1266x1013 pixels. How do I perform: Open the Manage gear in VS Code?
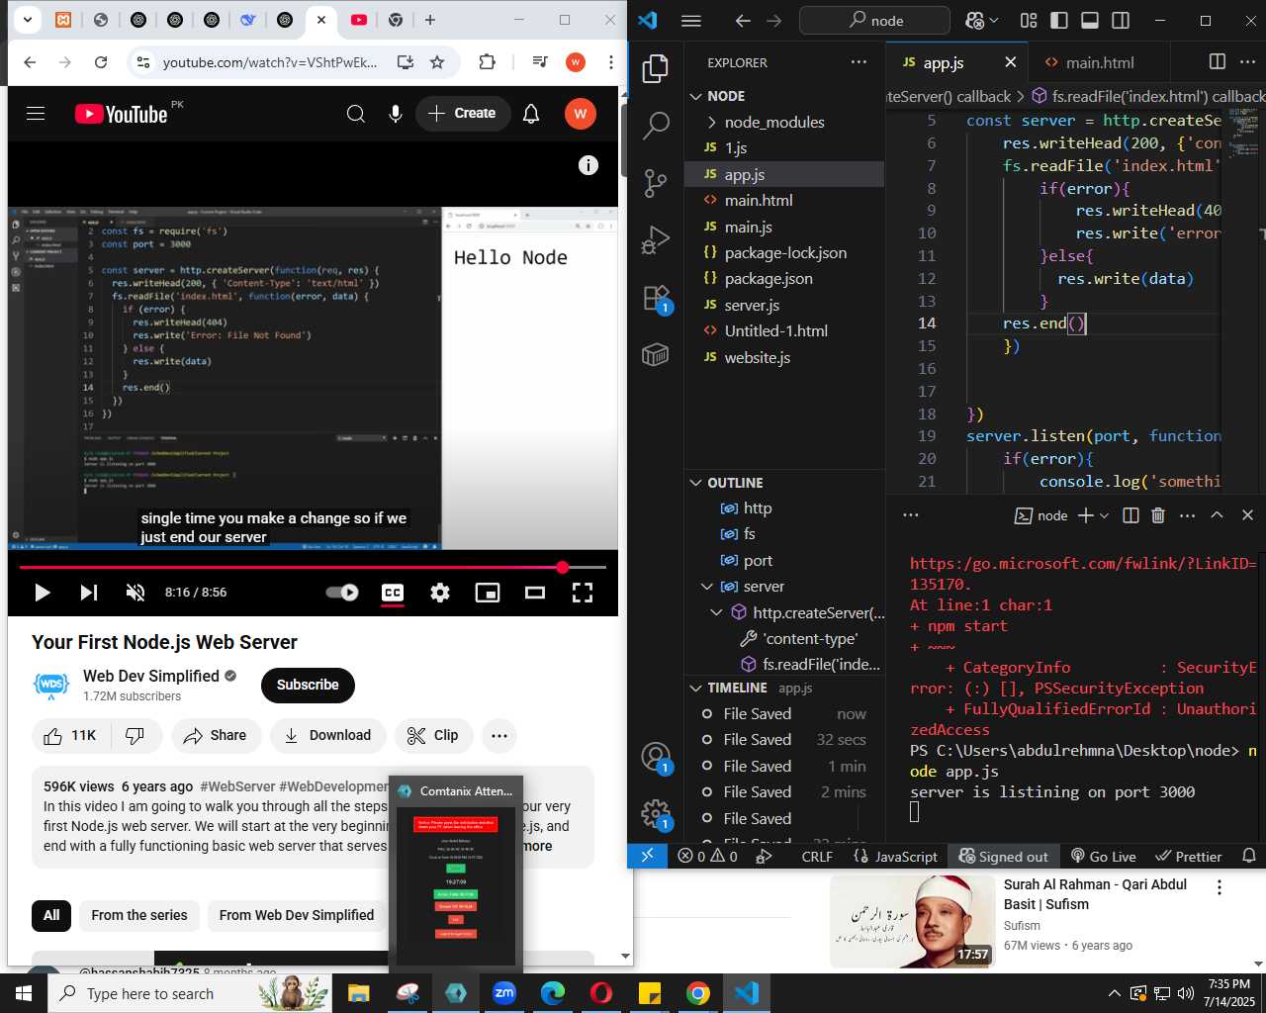click(655, 814)
